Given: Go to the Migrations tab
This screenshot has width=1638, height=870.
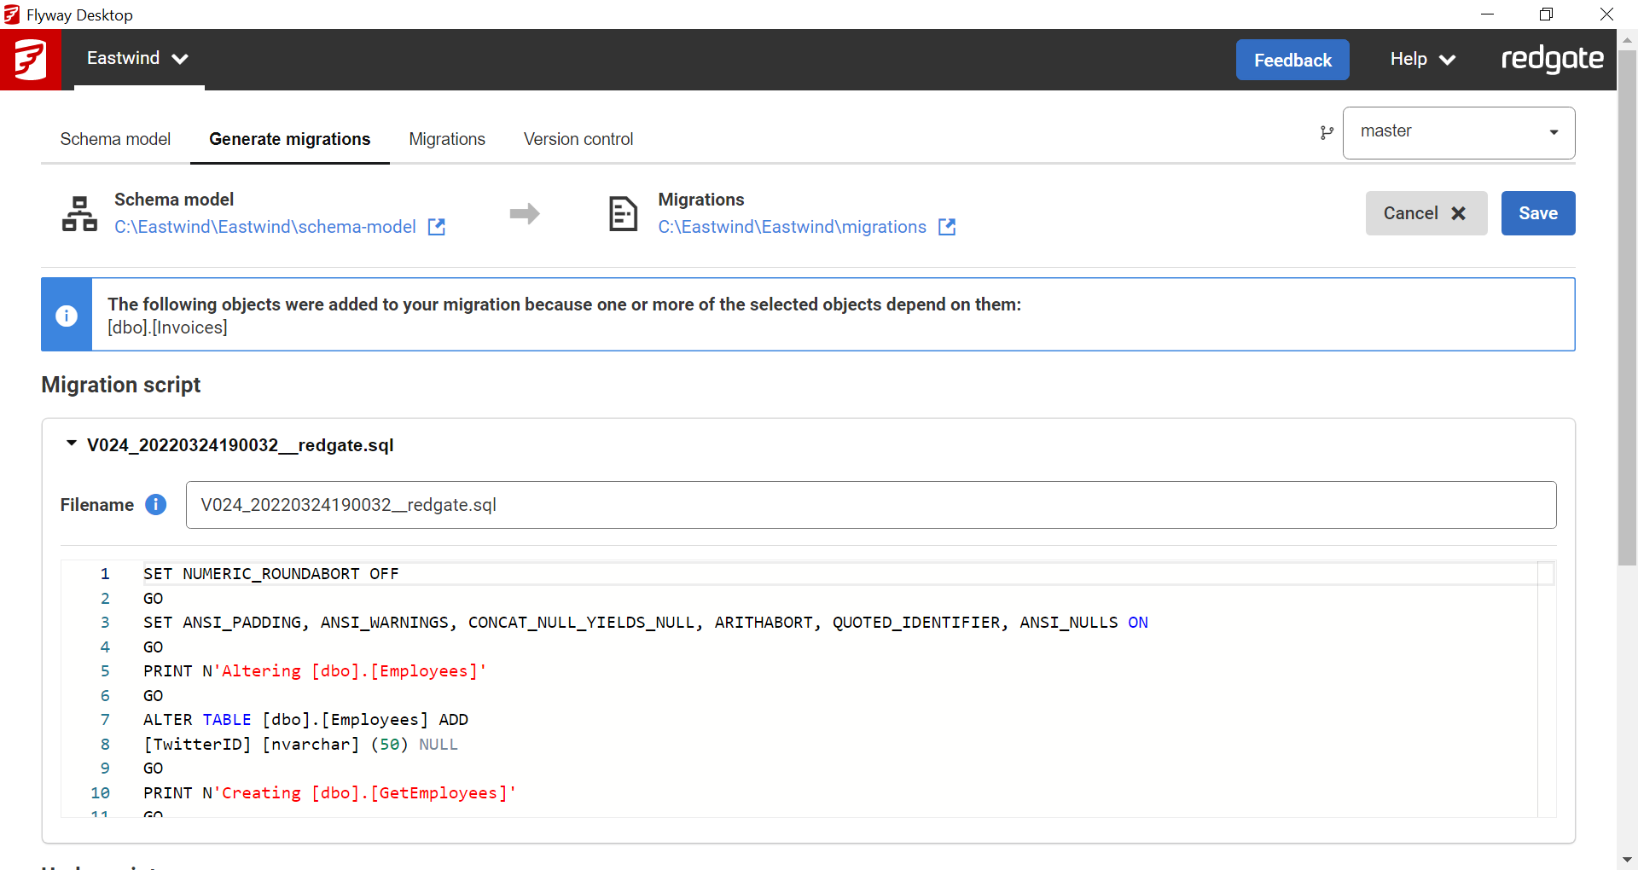Looking at the screenshot, I should click(446, 139).
